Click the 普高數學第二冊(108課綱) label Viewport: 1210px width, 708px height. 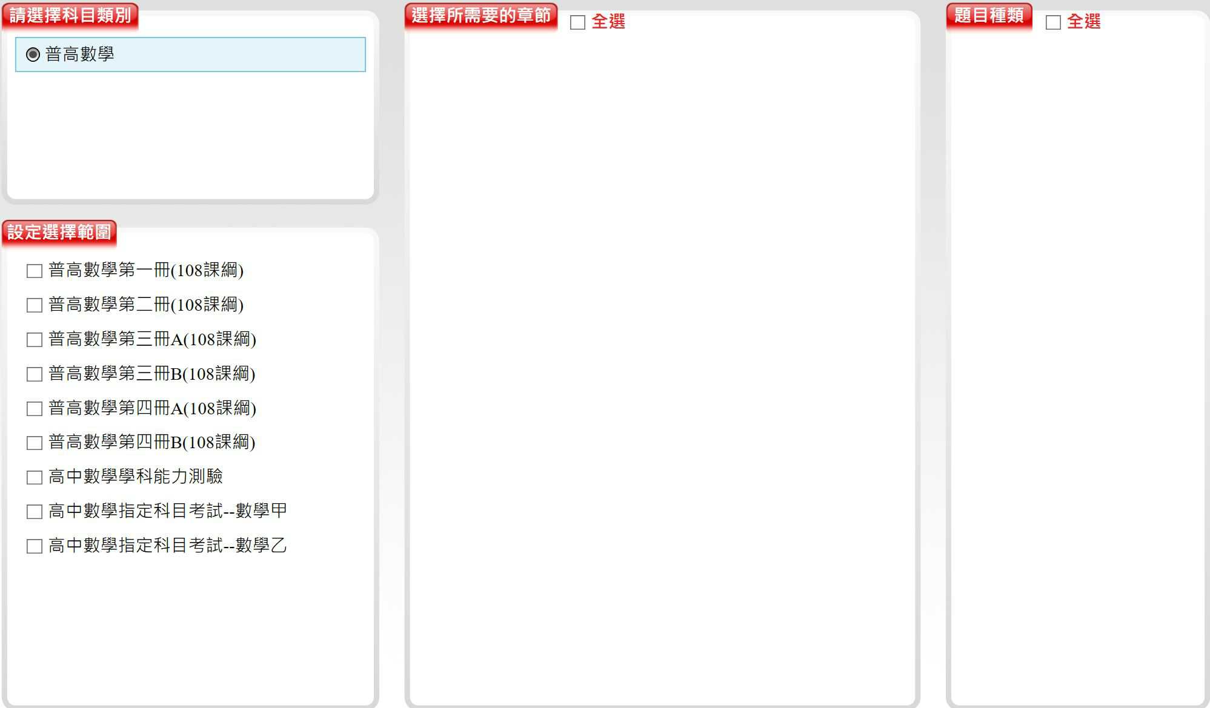pyautogui.click(x=146, y=305)
